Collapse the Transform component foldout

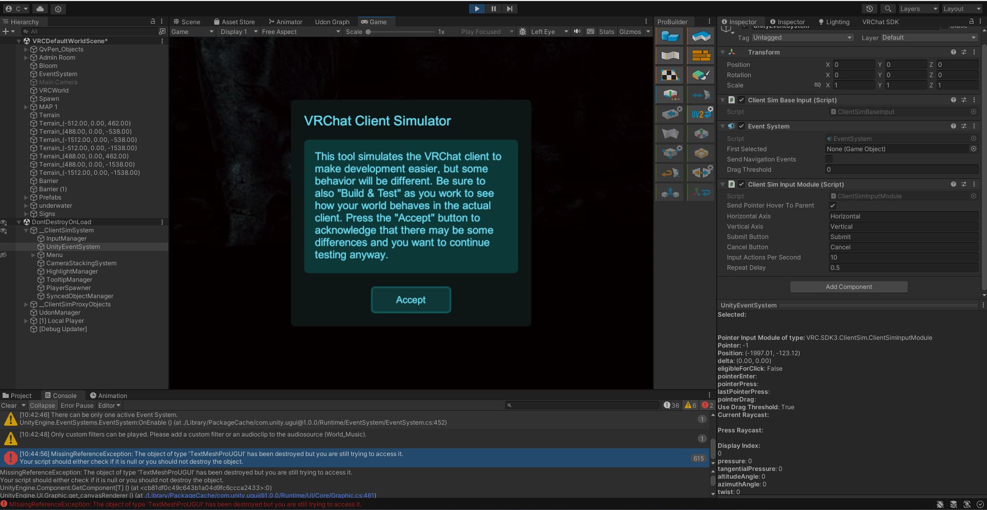[x=723, y=52]
